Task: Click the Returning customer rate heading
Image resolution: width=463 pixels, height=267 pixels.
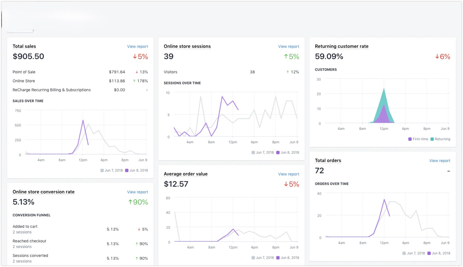Action: [x=342, y=46]
